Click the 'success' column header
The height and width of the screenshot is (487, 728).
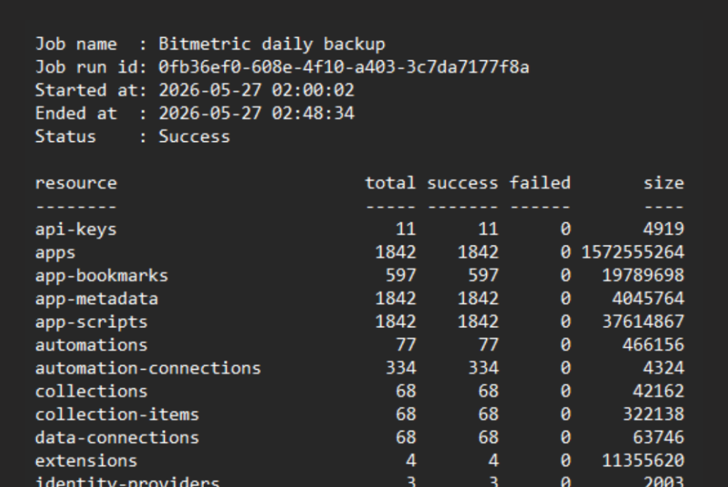[x=462, y=183]
